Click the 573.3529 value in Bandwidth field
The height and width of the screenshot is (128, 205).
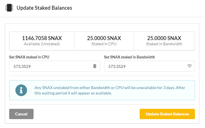(117, 66)
